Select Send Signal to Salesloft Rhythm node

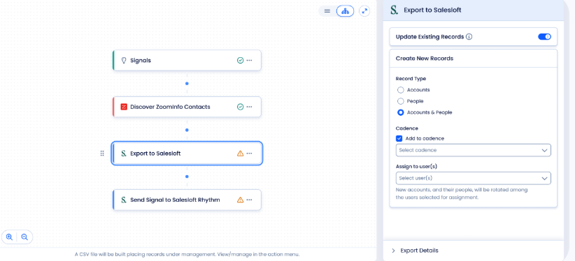(x=187, y=200)
